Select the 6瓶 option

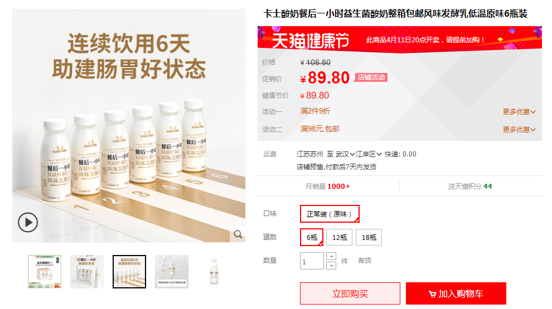pyautogui.click(x=312, y=237)
